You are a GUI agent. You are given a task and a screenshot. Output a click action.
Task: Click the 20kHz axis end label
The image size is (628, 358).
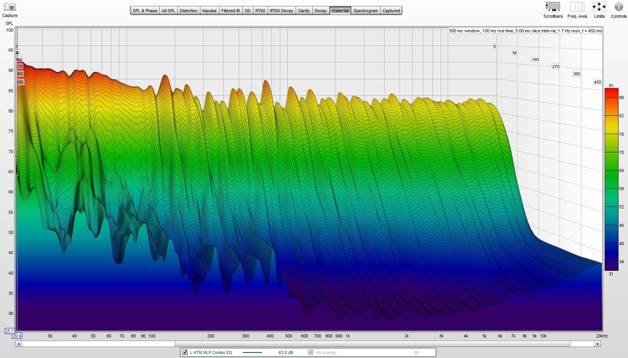point(602,336)
